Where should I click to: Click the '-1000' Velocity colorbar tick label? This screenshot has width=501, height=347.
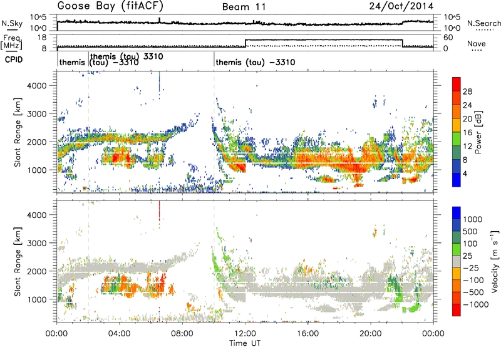point(475,304)
